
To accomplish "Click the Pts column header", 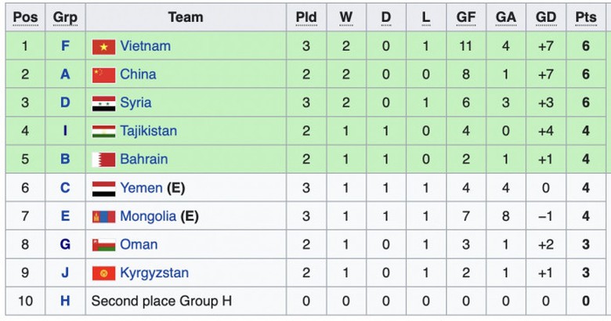I will (585, 17).
